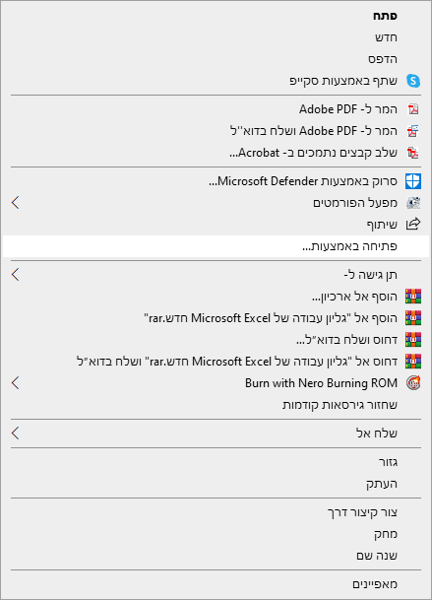
Task: Click the Acrobat combine files icon
Action: (x=413, y=153)
